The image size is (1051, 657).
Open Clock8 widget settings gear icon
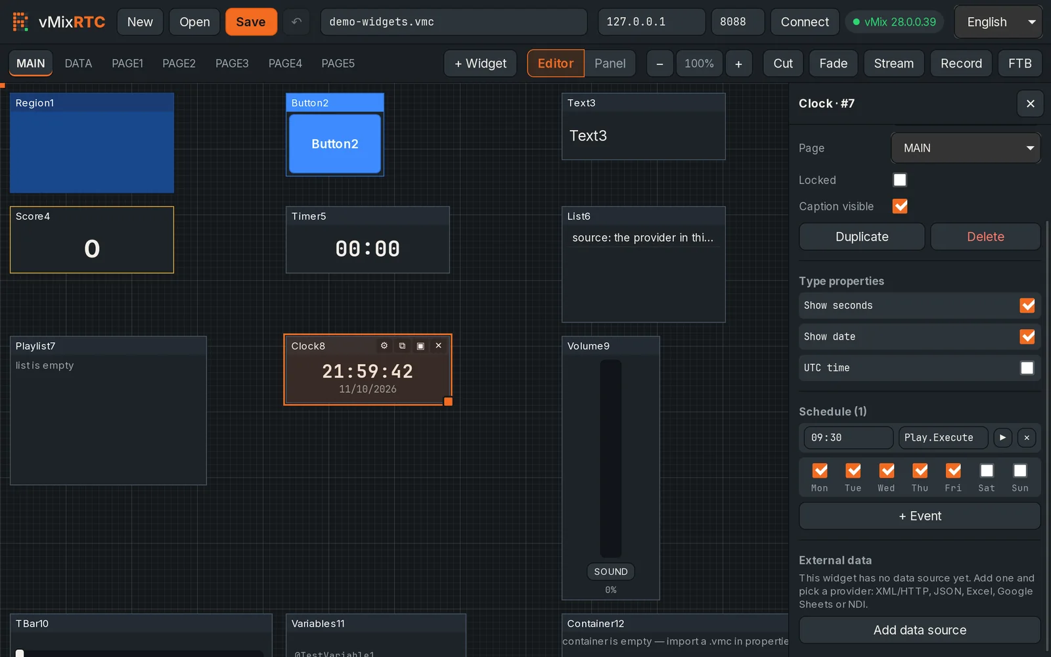click(x=384, y=346)
